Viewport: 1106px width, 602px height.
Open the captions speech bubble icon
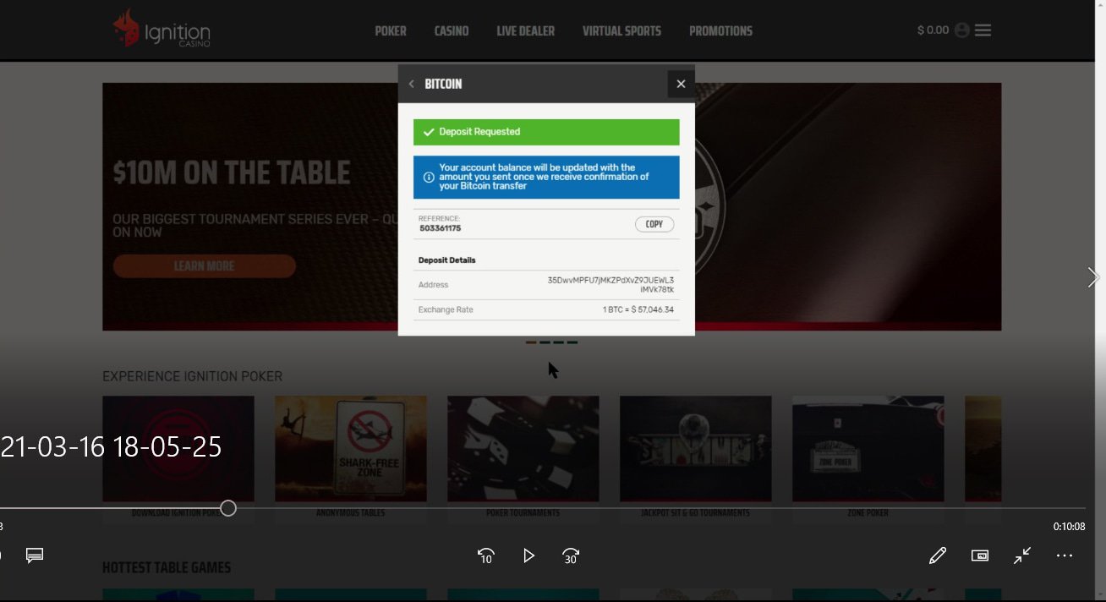35,555
